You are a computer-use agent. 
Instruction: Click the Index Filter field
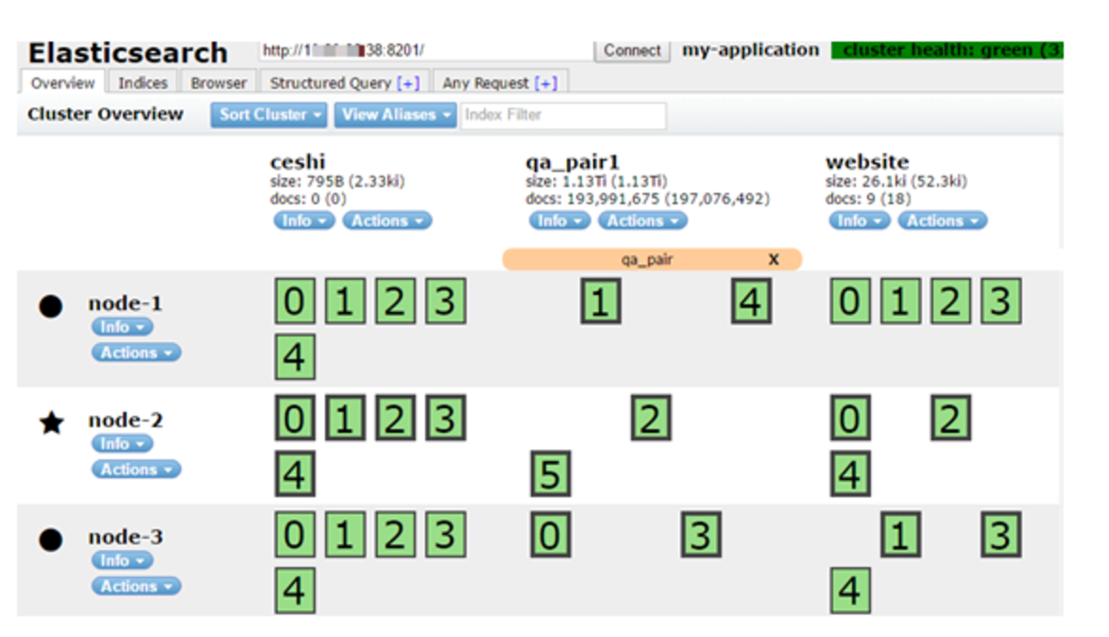point(564,115)
